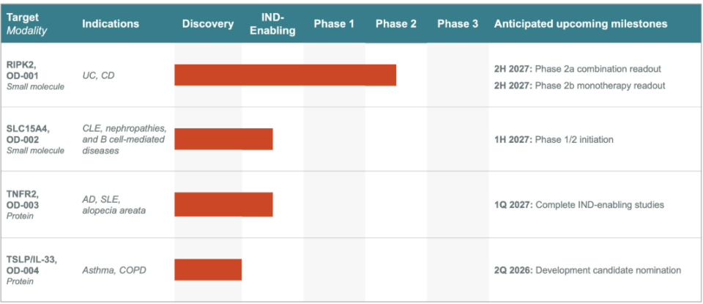Screen dimensions: 703x304
Task: Click the UC, CD indications text
Action: point(98,75)
